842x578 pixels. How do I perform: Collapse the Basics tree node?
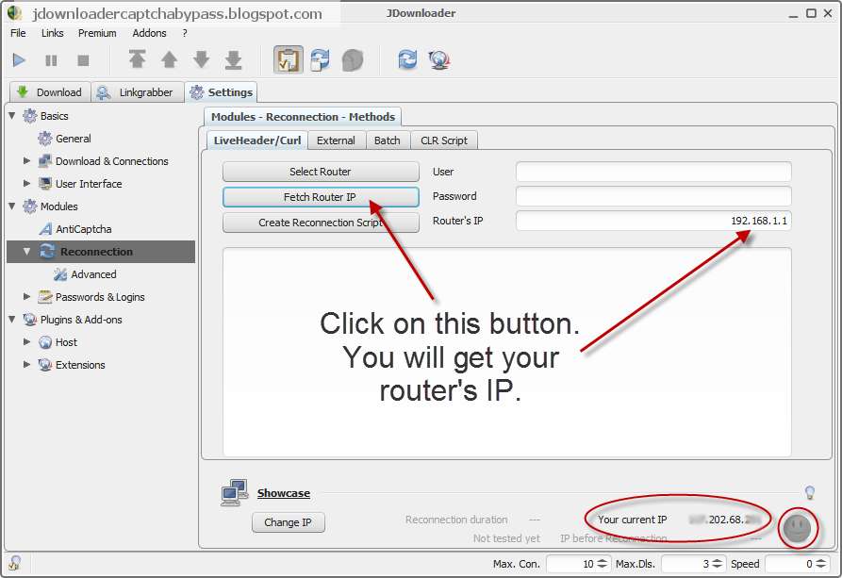click(x=12, y=115)
